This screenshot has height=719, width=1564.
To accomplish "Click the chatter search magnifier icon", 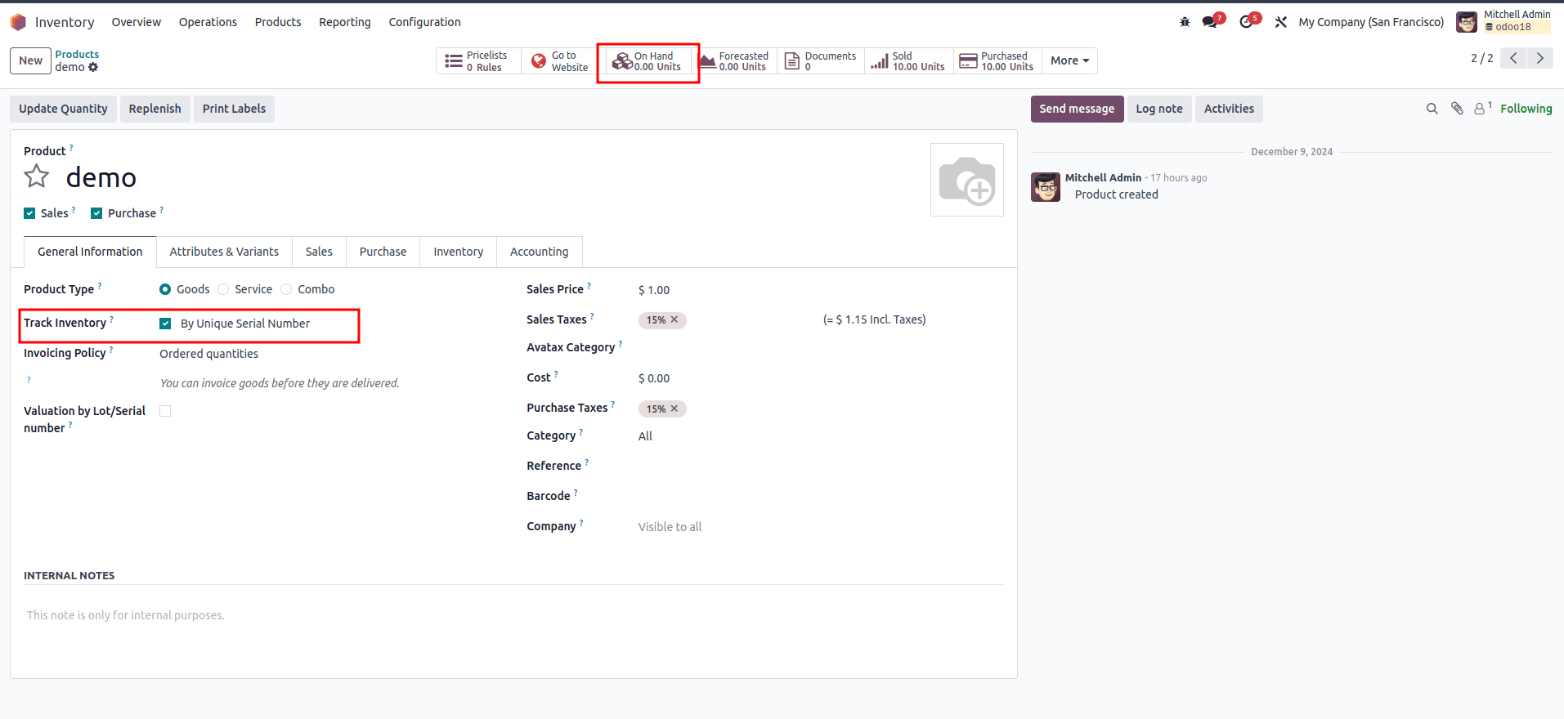I will (1432, 109).
